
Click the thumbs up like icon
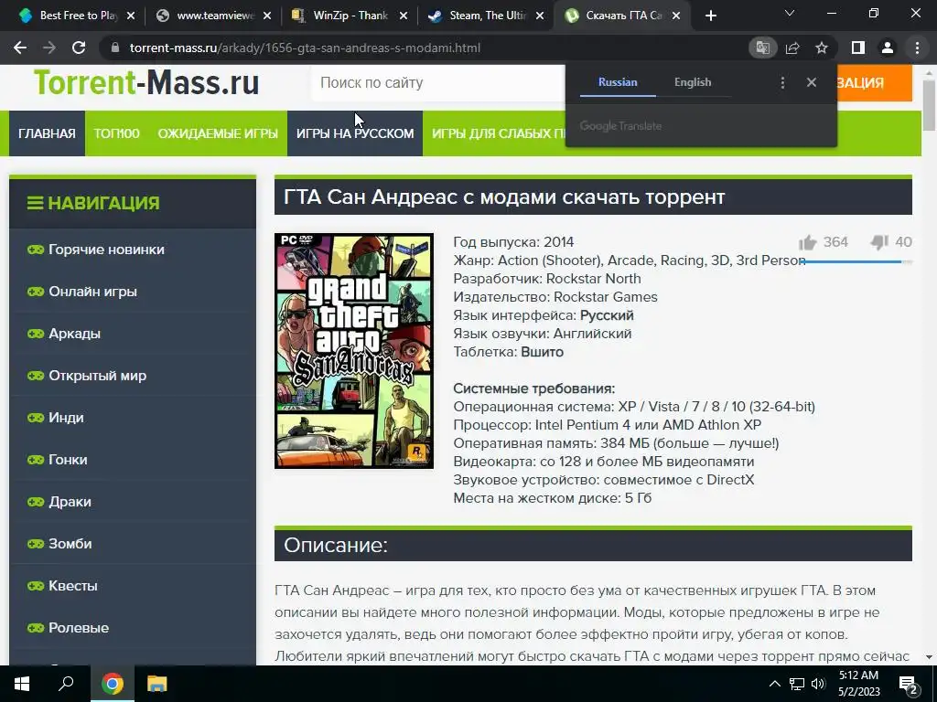[807, 242]
